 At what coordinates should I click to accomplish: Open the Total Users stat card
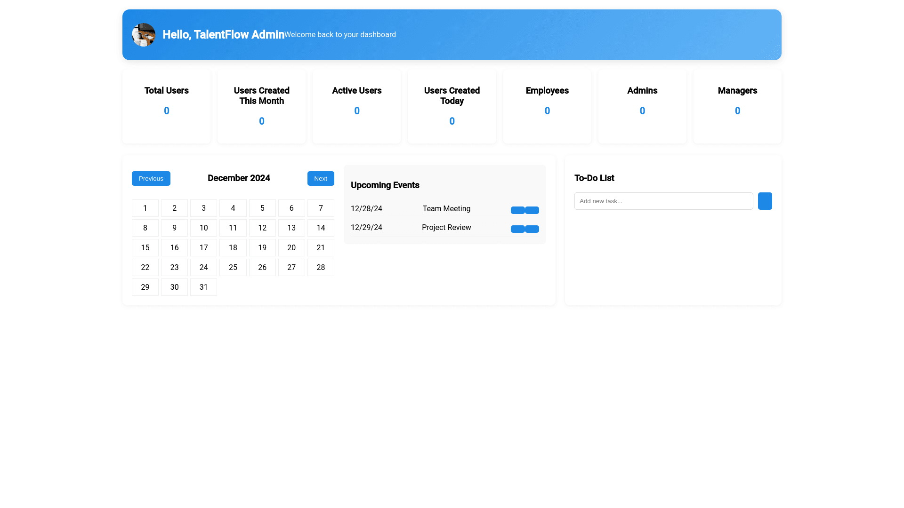166,107
